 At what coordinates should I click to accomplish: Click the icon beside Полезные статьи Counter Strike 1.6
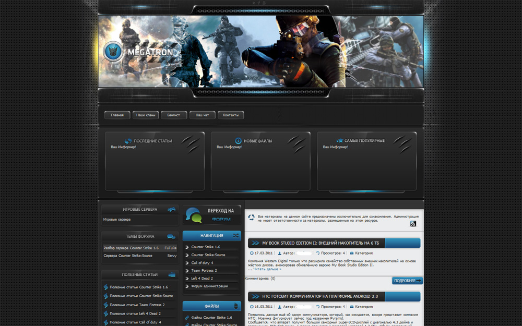(106, 287)
